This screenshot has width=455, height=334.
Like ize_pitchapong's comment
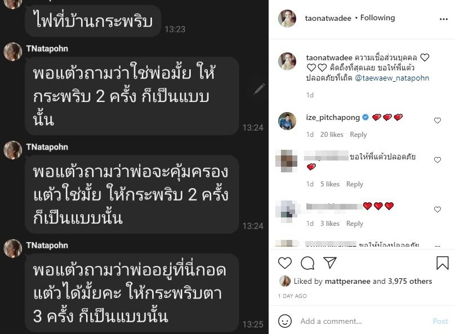[438, 121]
